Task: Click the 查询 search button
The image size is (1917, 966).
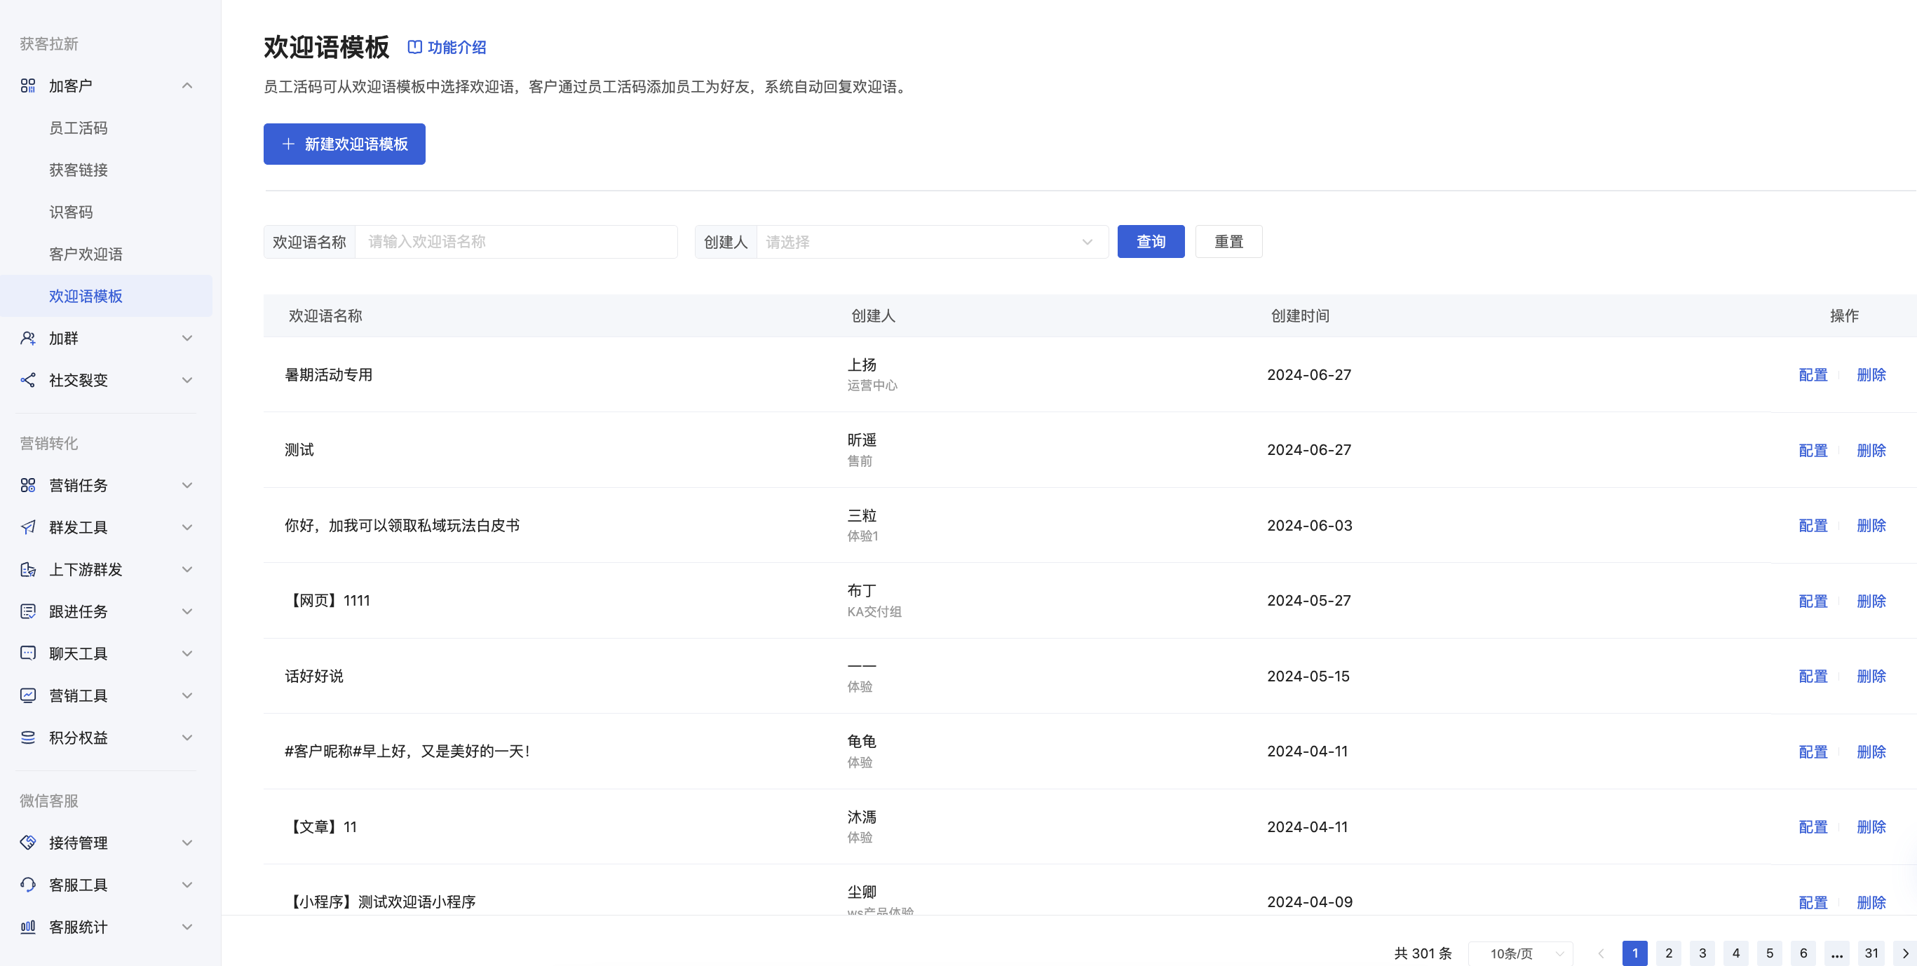Action: click(x=1151, y=242)
